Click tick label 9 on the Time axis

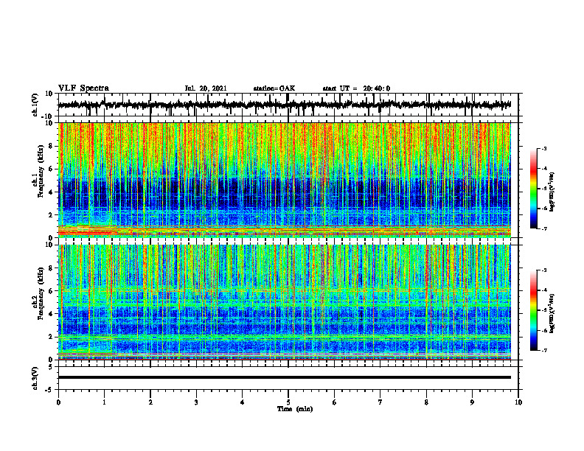pyautogui.click(x=472, y=402)
